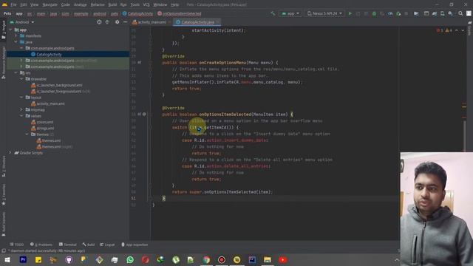473x266 pixels.
Task: Open the Terminal tool window
Action: click(x=68, y=245)
